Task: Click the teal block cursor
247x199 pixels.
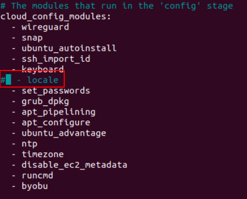Action: coord(8,79)
